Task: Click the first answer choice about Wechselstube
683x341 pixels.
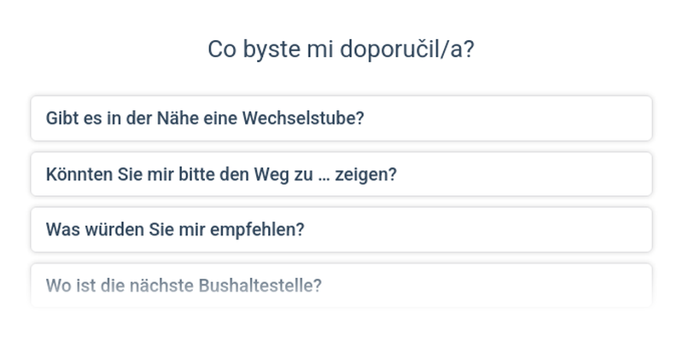Action: click(341, 118)
